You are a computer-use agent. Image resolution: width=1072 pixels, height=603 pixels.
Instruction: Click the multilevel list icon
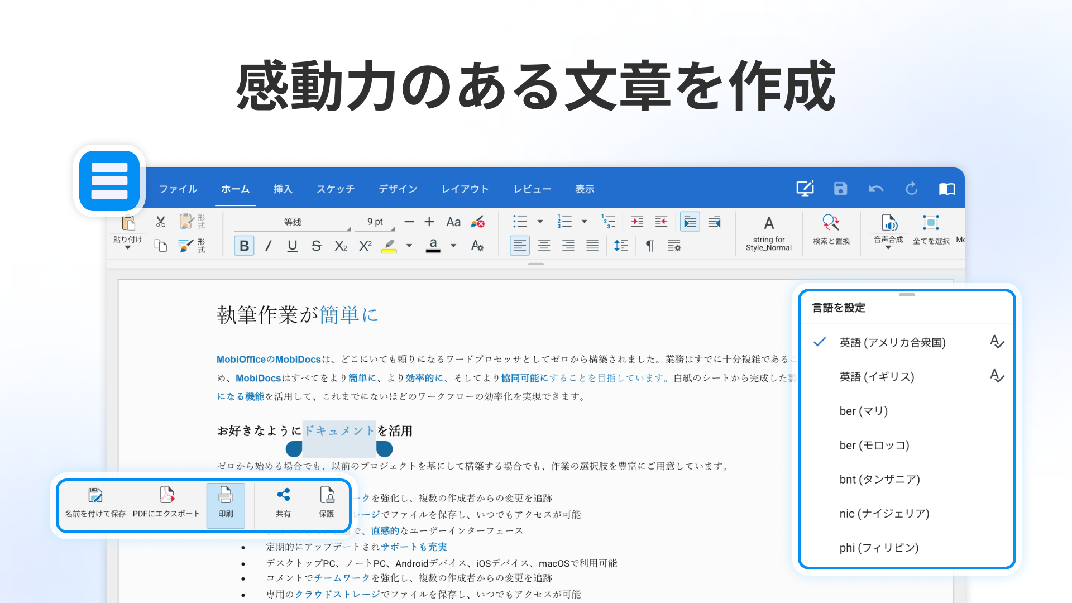coord(609,222)
